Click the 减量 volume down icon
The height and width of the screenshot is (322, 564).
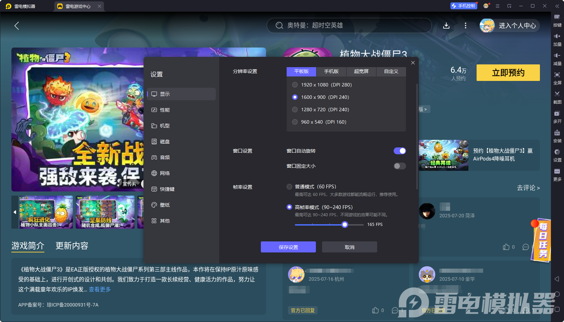pos(557,55)
